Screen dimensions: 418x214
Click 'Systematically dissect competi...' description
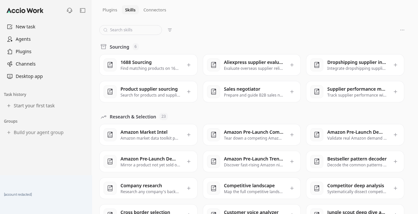coord(357,192)
